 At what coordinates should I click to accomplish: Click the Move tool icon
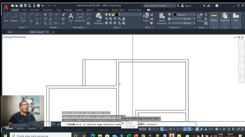click(45, 14)
